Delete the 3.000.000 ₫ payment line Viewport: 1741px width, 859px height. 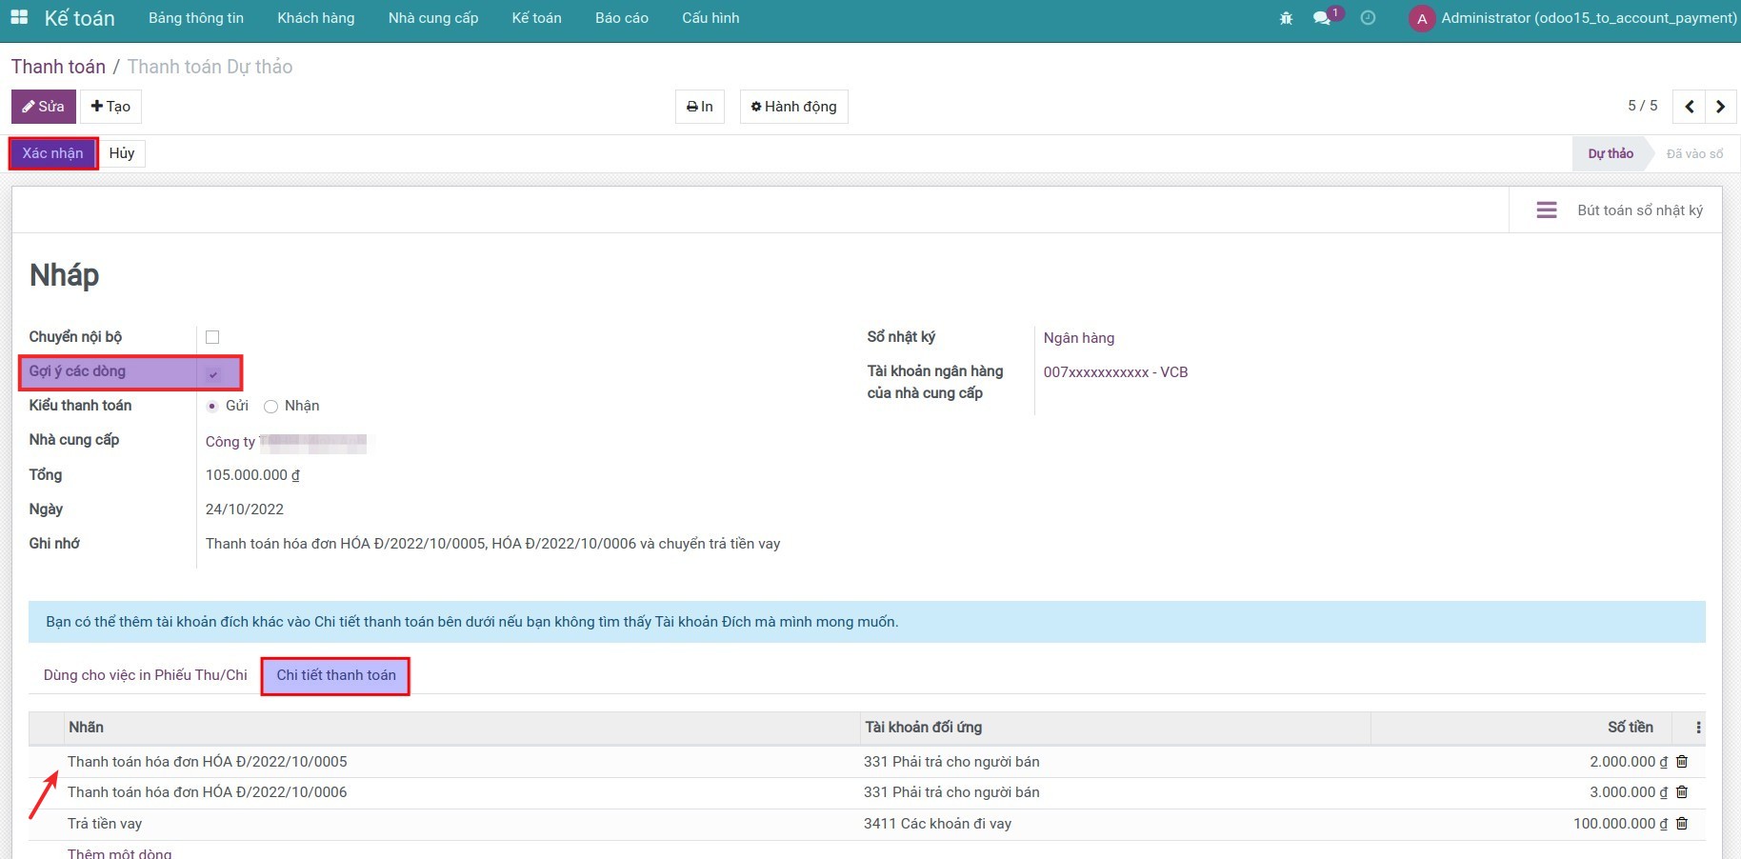1682,792
